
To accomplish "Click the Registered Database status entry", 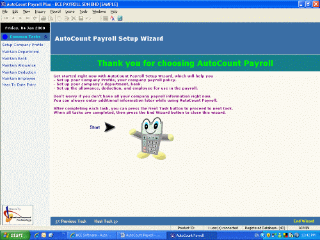I will tap(265, 228).
